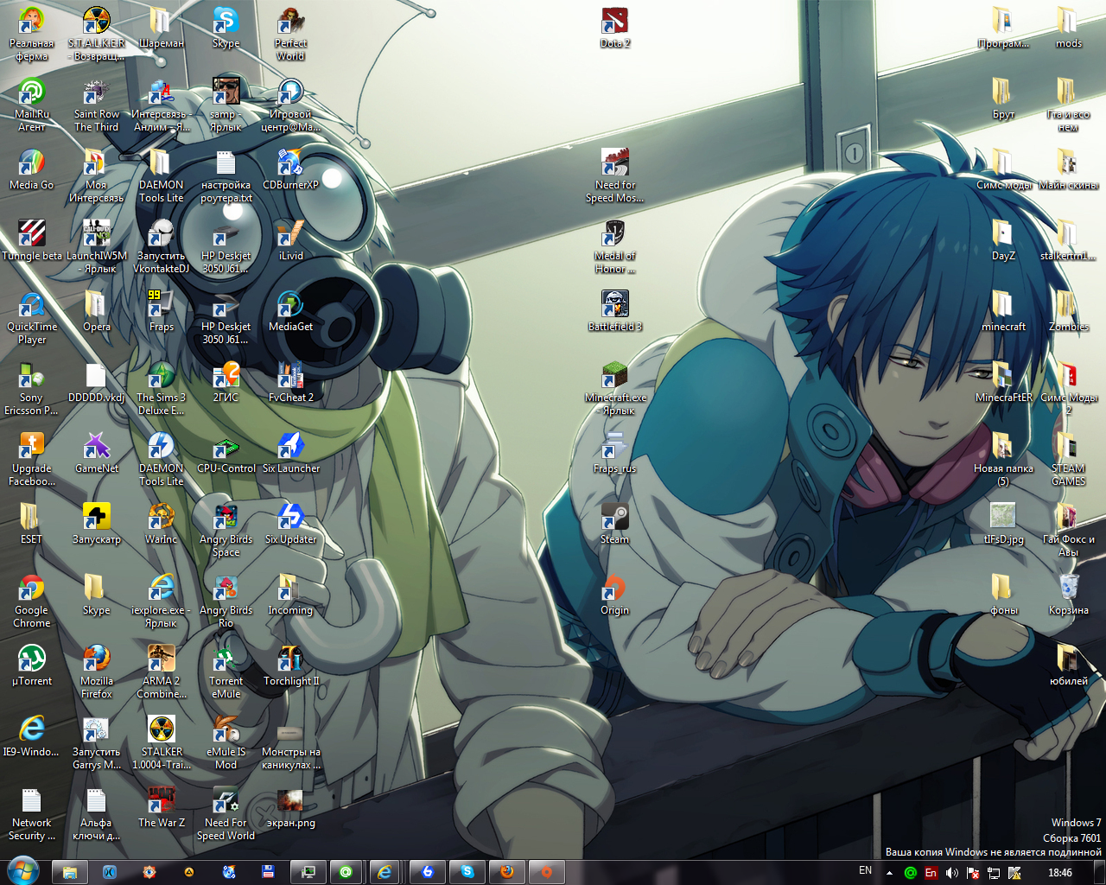Select the ESET folder icon

[x=31, y=523]
